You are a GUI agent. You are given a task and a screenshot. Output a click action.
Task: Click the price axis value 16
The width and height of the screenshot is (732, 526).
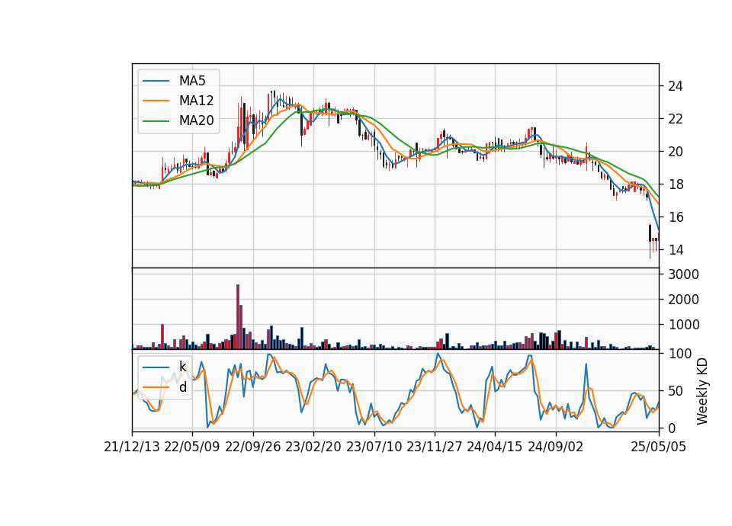tap(675, 217)
